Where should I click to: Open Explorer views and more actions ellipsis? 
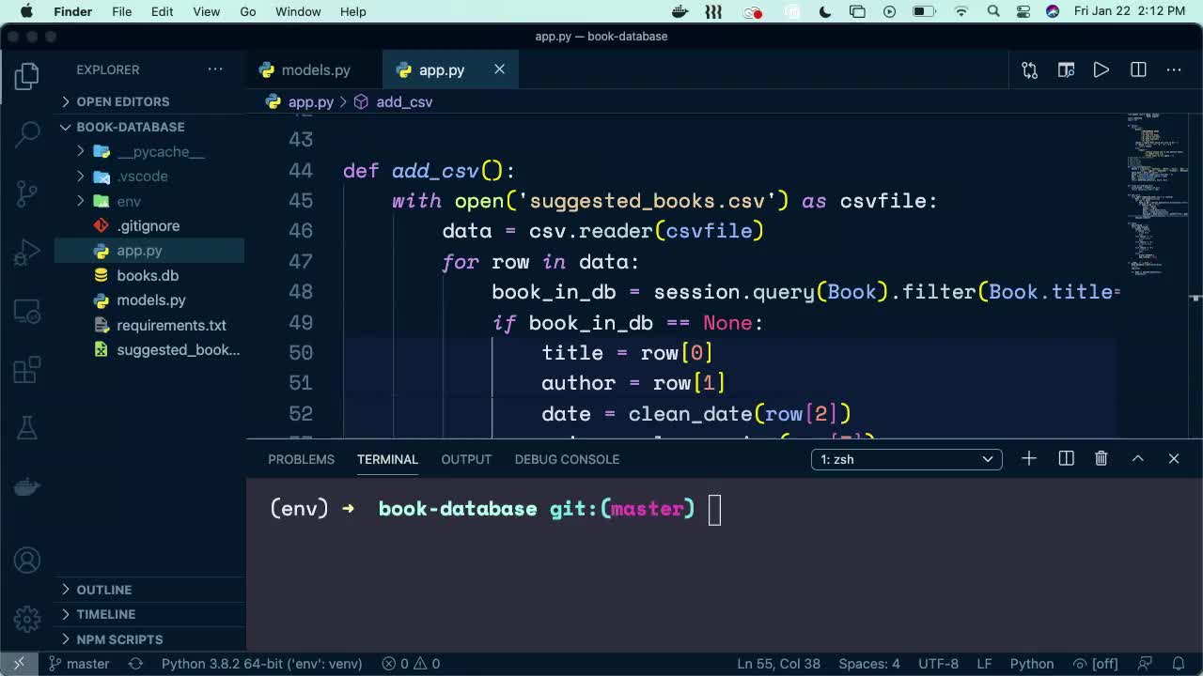tap(215, 69)
